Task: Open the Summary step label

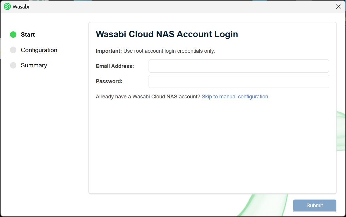Action: pyautogui.click(x=34, y=65)
